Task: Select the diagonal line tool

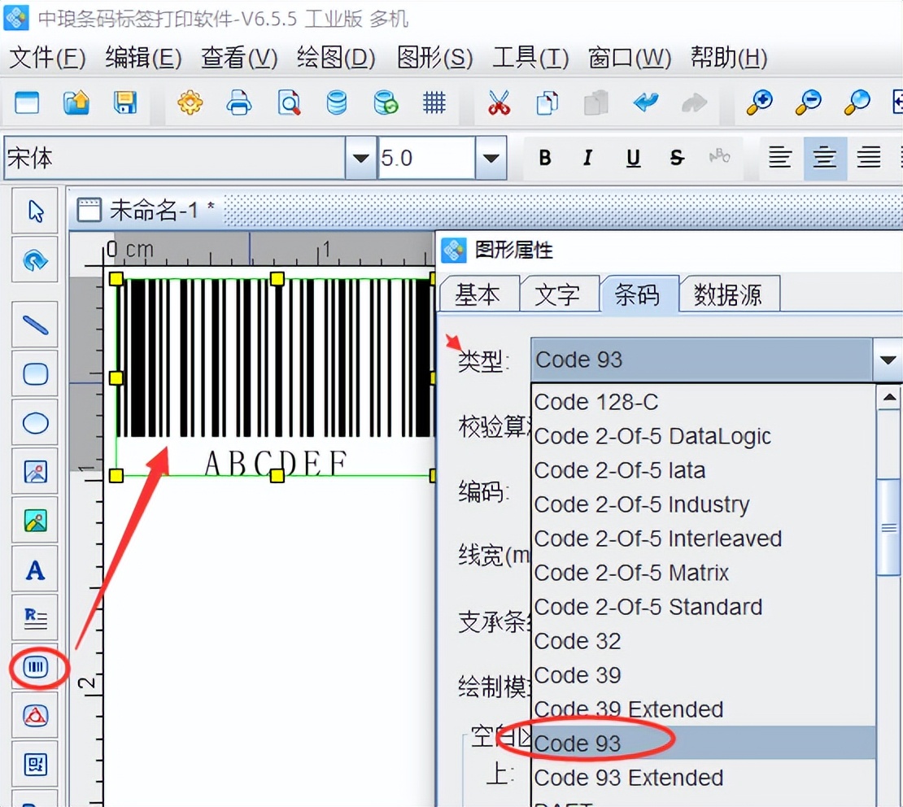Action: click(x=36, y=324)
